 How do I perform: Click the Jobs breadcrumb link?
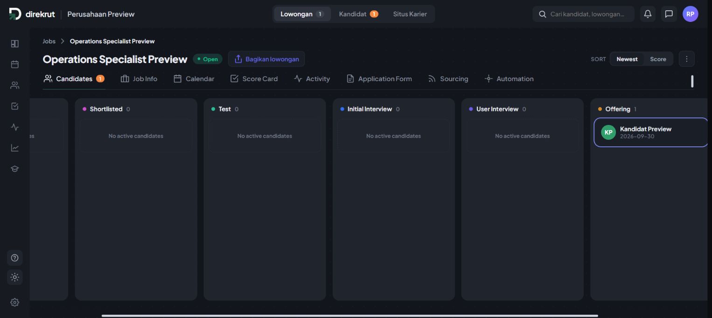(x=49, y=41)
